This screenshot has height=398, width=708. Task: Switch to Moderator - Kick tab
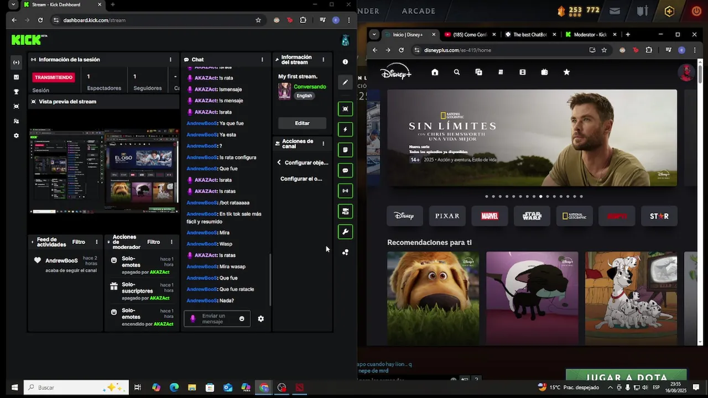tap(591, 34)
